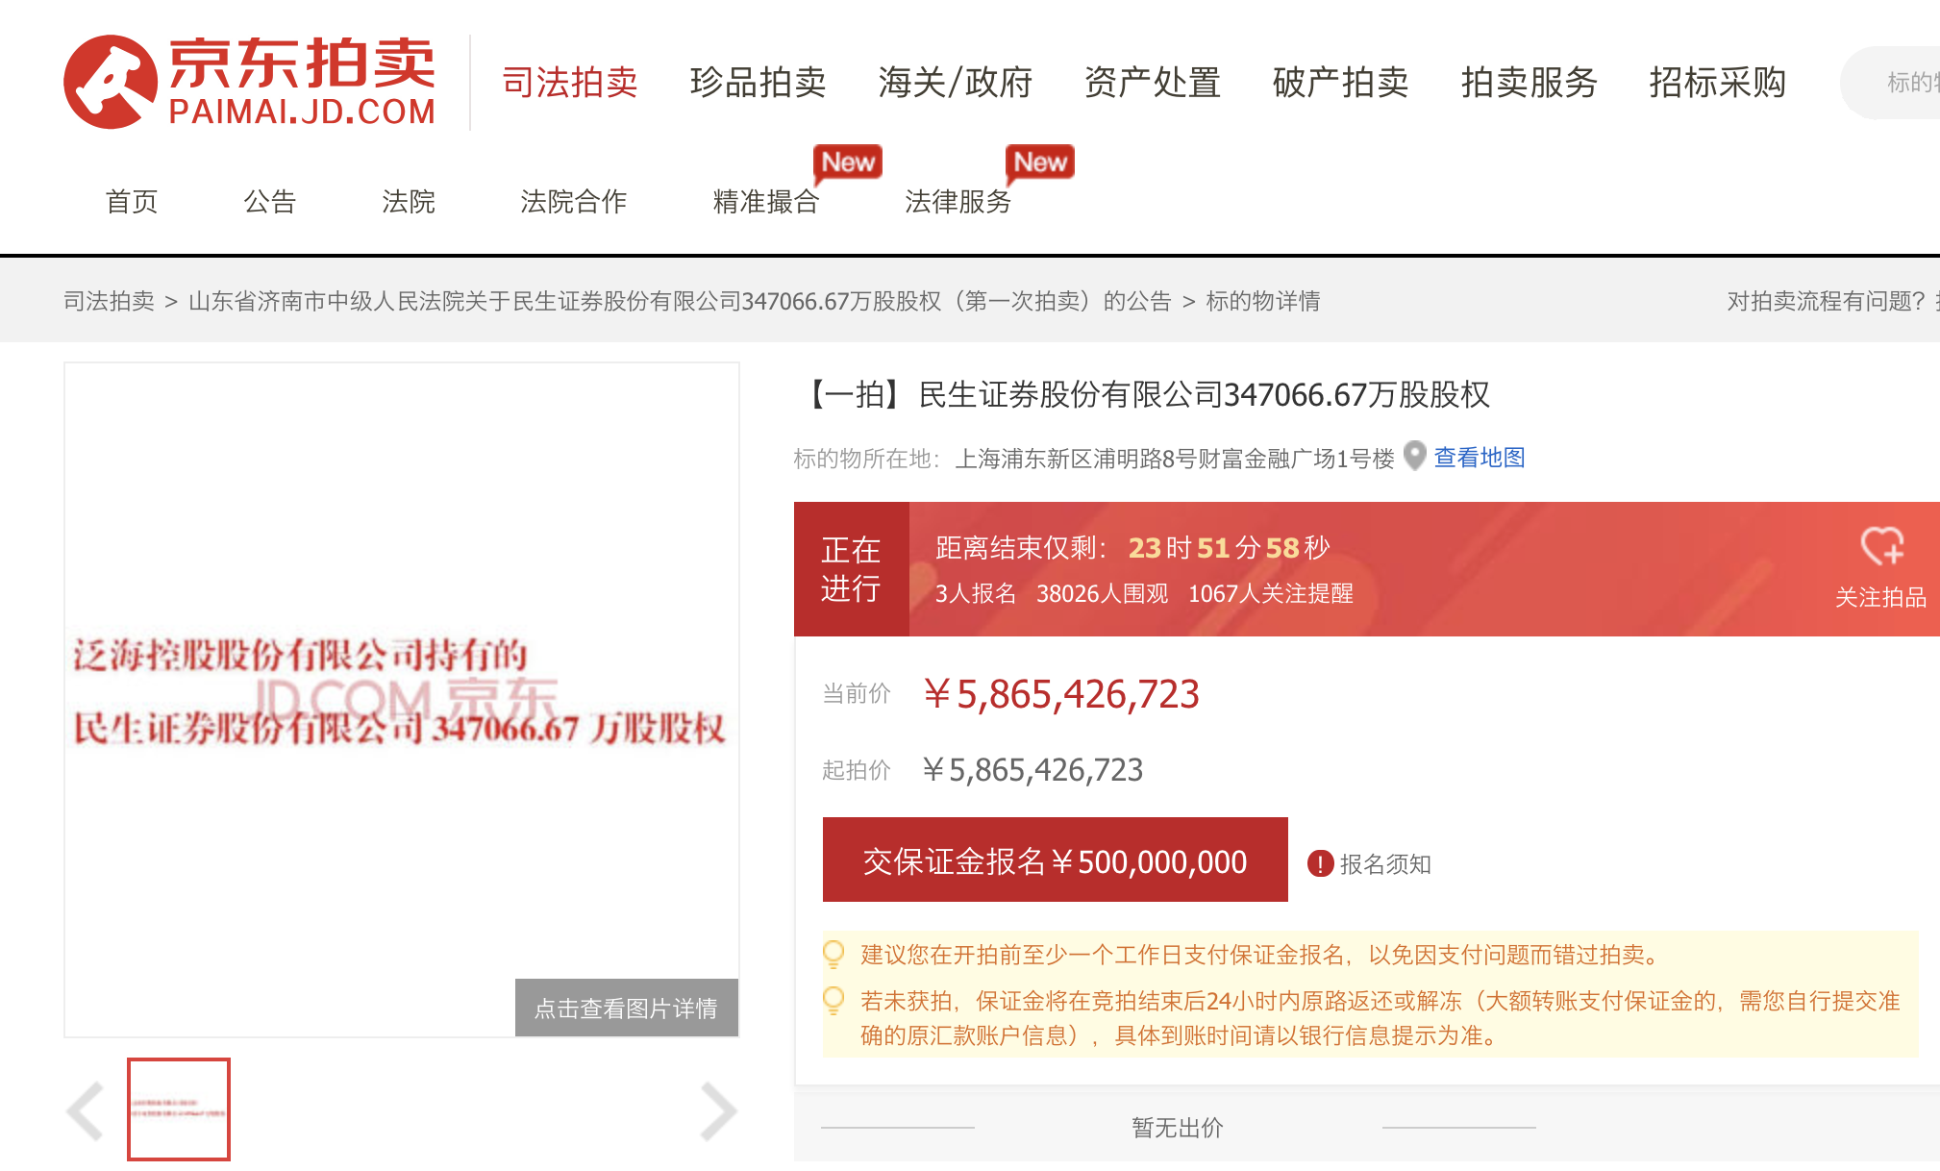Click the main auction item image

[x=402, y=700]
